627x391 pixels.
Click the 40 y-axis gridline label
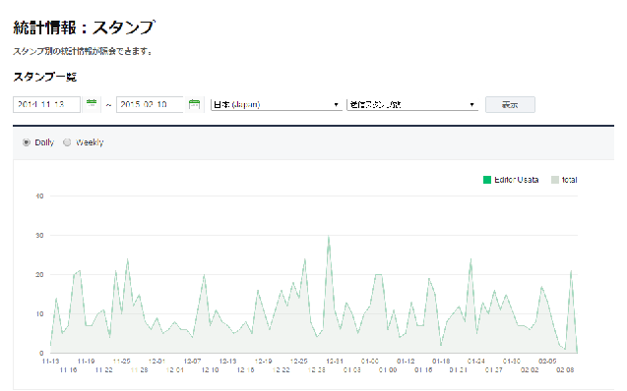coord(39,195)
